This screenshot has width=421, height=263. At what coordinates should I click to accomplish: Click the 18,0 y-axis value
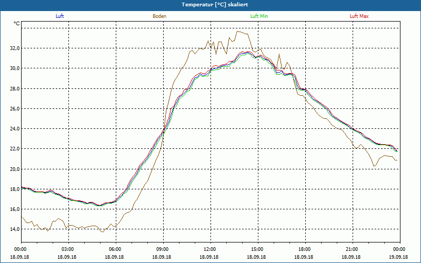click(15, 189)
